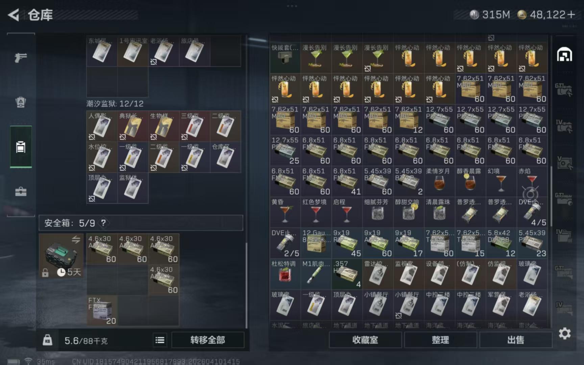
Task: Select the DVE item showing 4/5
Action: point(532,212)
